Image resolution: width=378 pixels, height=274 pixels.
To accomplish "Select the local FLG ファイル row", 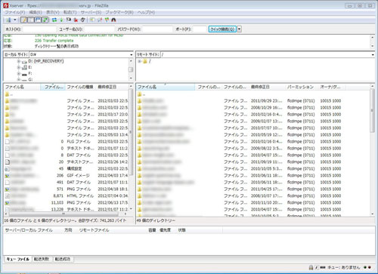I will point(66,141).
